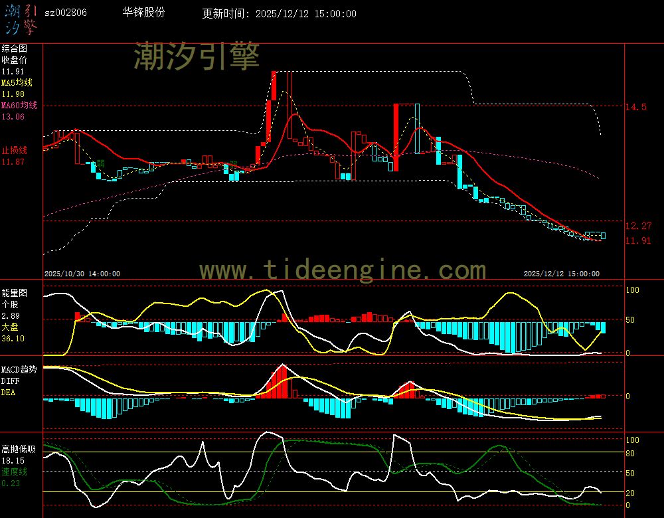This screenshot has height=518, width=664.
Task: Click the white DIFF legend label
Action: (x=10, y=381)
